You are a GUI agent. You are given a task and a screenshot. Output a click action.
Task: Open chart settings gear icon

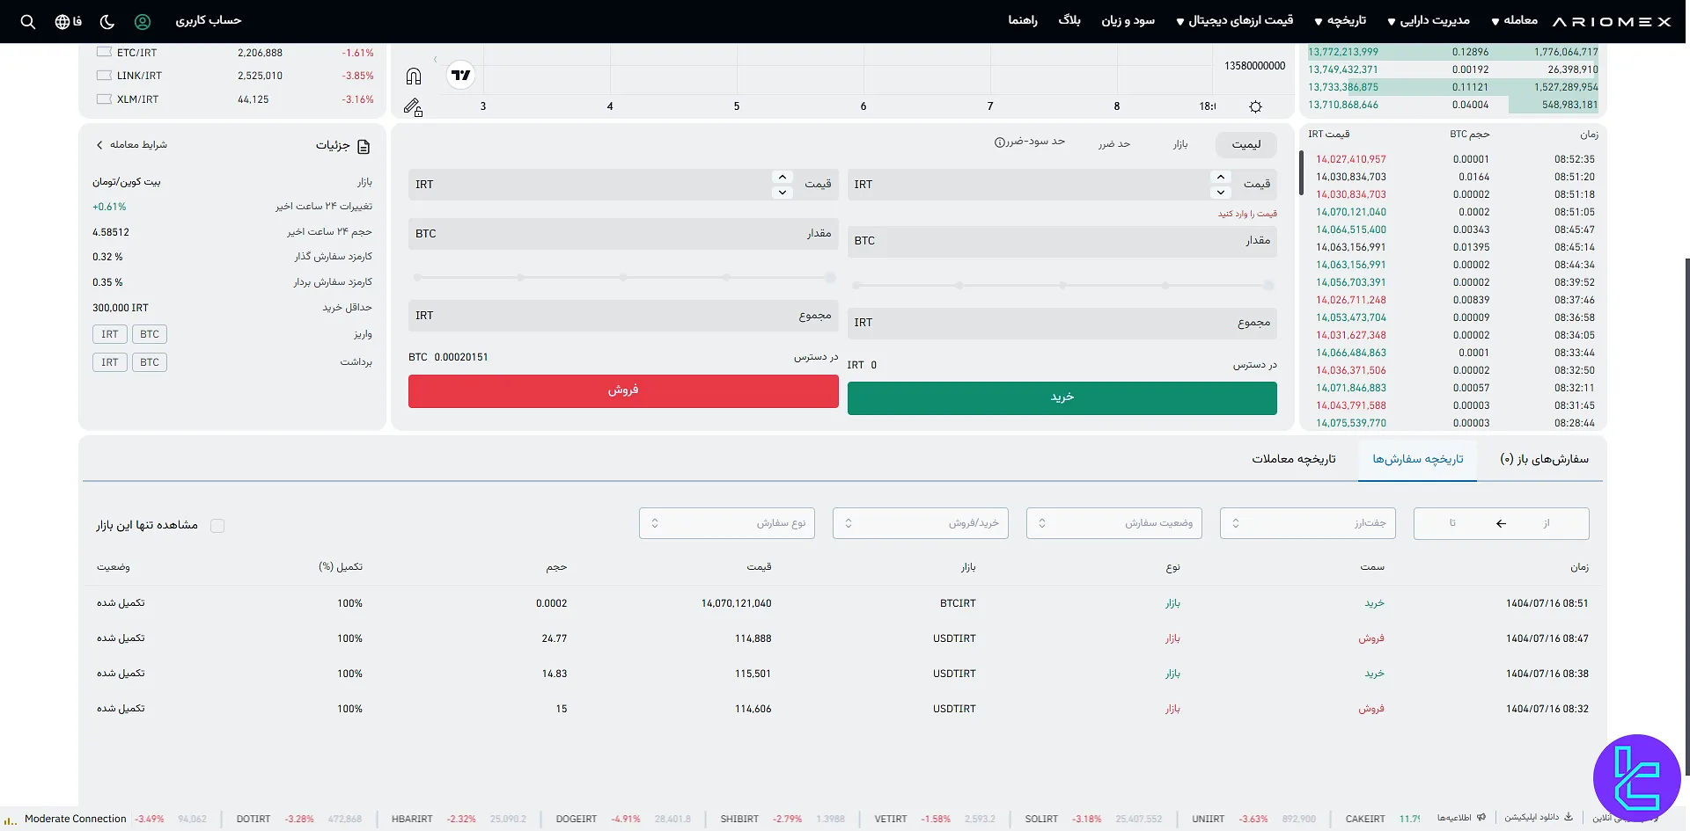pos(1255,106)
